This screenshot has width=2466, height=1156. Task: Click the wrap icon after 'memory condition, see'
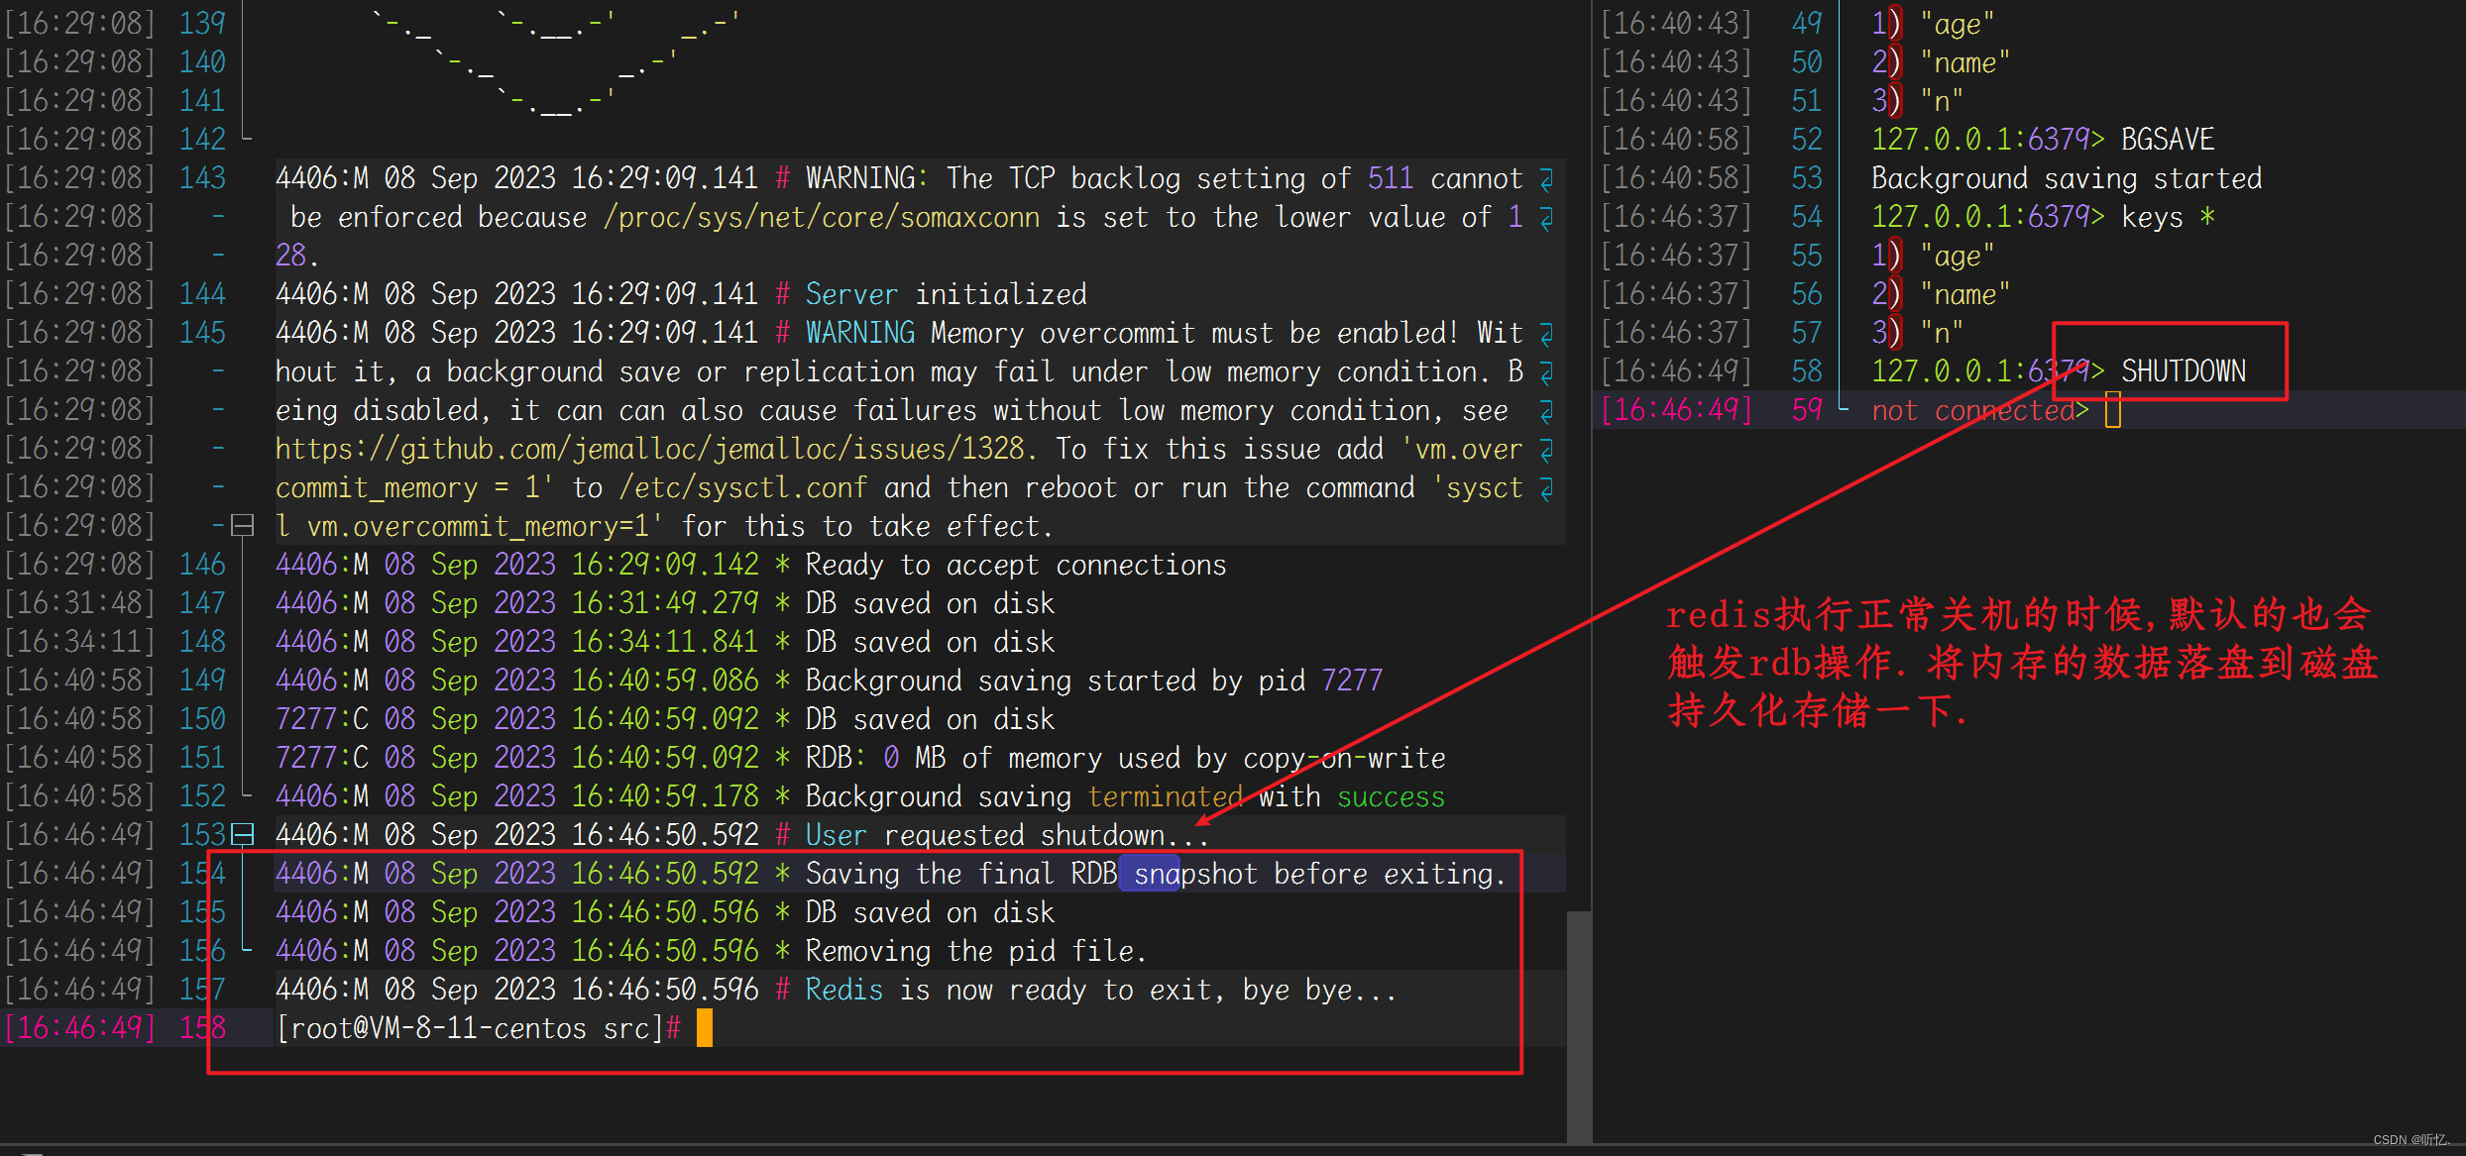(1546, 411)
